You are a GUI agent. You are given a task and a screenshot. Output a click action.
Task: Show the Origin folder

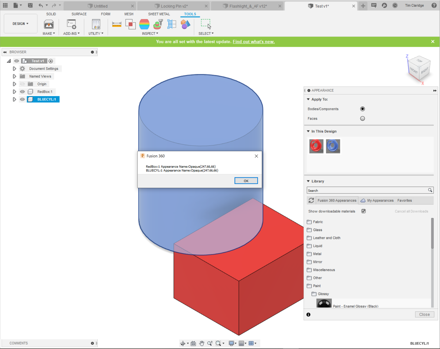22,84
